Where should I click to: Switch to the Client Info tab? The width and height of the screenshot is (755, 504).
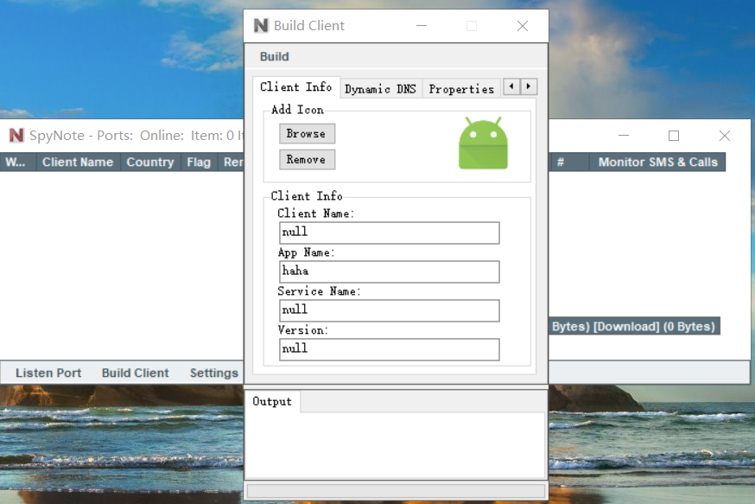(x=296, y=86)
